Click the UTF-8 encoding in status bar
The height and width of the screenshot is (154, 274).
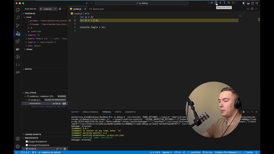pyautogui.click(x=177, y=152)
